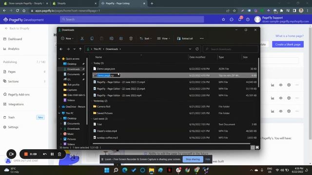Viewport: 312px width, 175px height.
Task: Open Microsoft Edge from the taskbar
Action: click(x=125, y=170)
